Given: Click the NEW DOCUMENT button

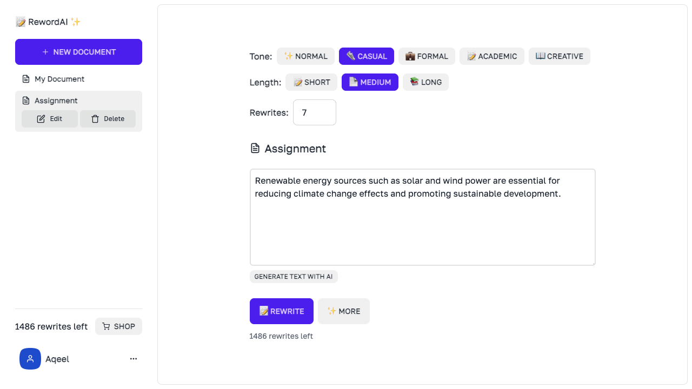Looking at the screenshot, I should click(78, 52).
